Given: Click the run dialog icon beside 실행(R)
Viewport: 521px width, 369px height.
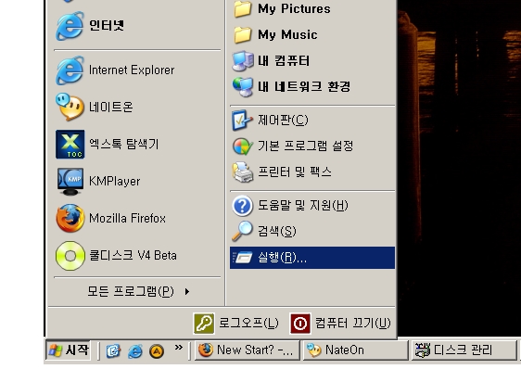Looking at the screenshot, I should click(243, 258).
